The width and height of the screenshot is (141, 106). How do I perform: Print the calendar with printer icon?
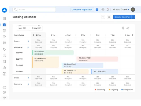[x=123, y=28]
